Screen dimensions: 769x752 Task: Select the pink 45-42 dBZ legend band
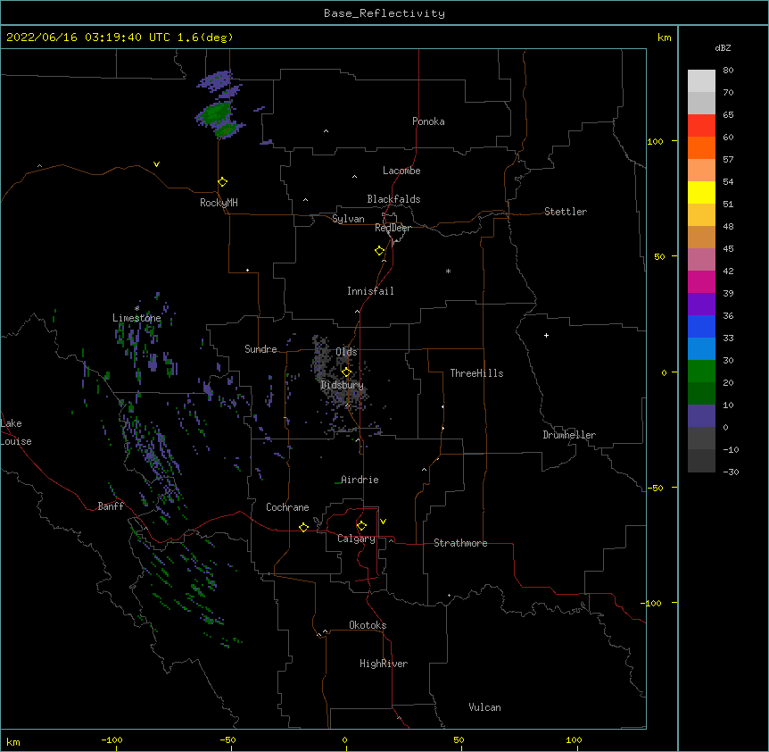tap(701, 259)
